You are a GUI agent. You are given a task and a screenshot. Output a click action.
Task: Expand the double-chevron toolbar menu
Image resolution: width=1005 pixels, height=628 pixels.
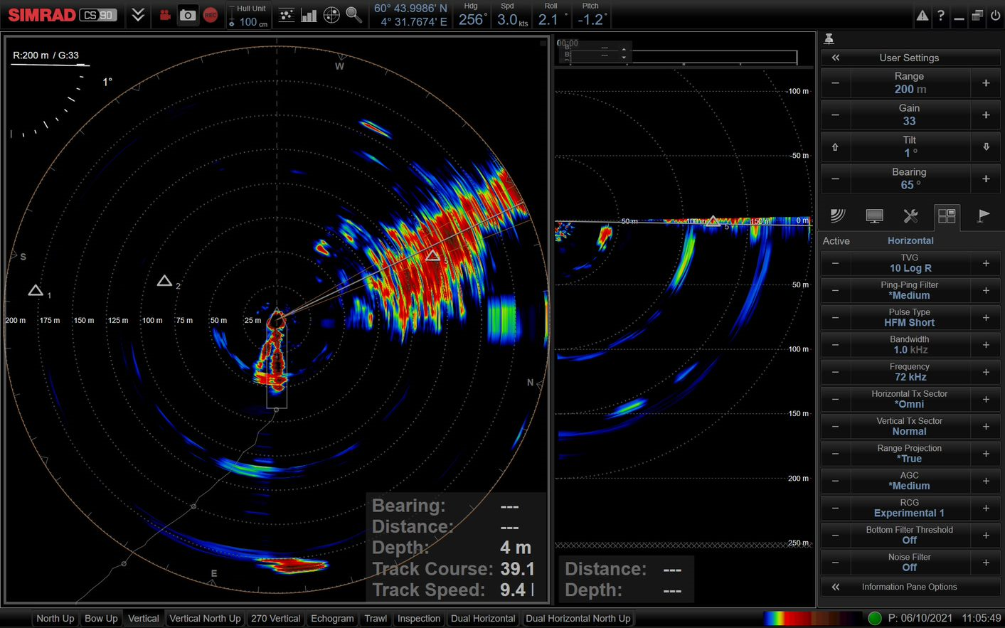138,15
